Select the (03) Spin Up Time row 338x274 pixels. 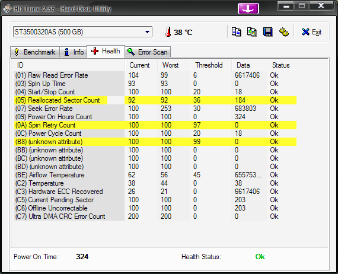click(155, 84)
